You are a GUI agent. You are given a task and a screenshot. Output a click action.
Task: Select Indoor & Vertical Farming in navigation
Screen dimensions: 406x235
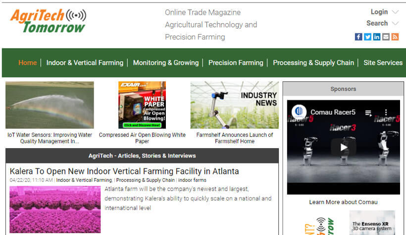click(x=85, y=63)
